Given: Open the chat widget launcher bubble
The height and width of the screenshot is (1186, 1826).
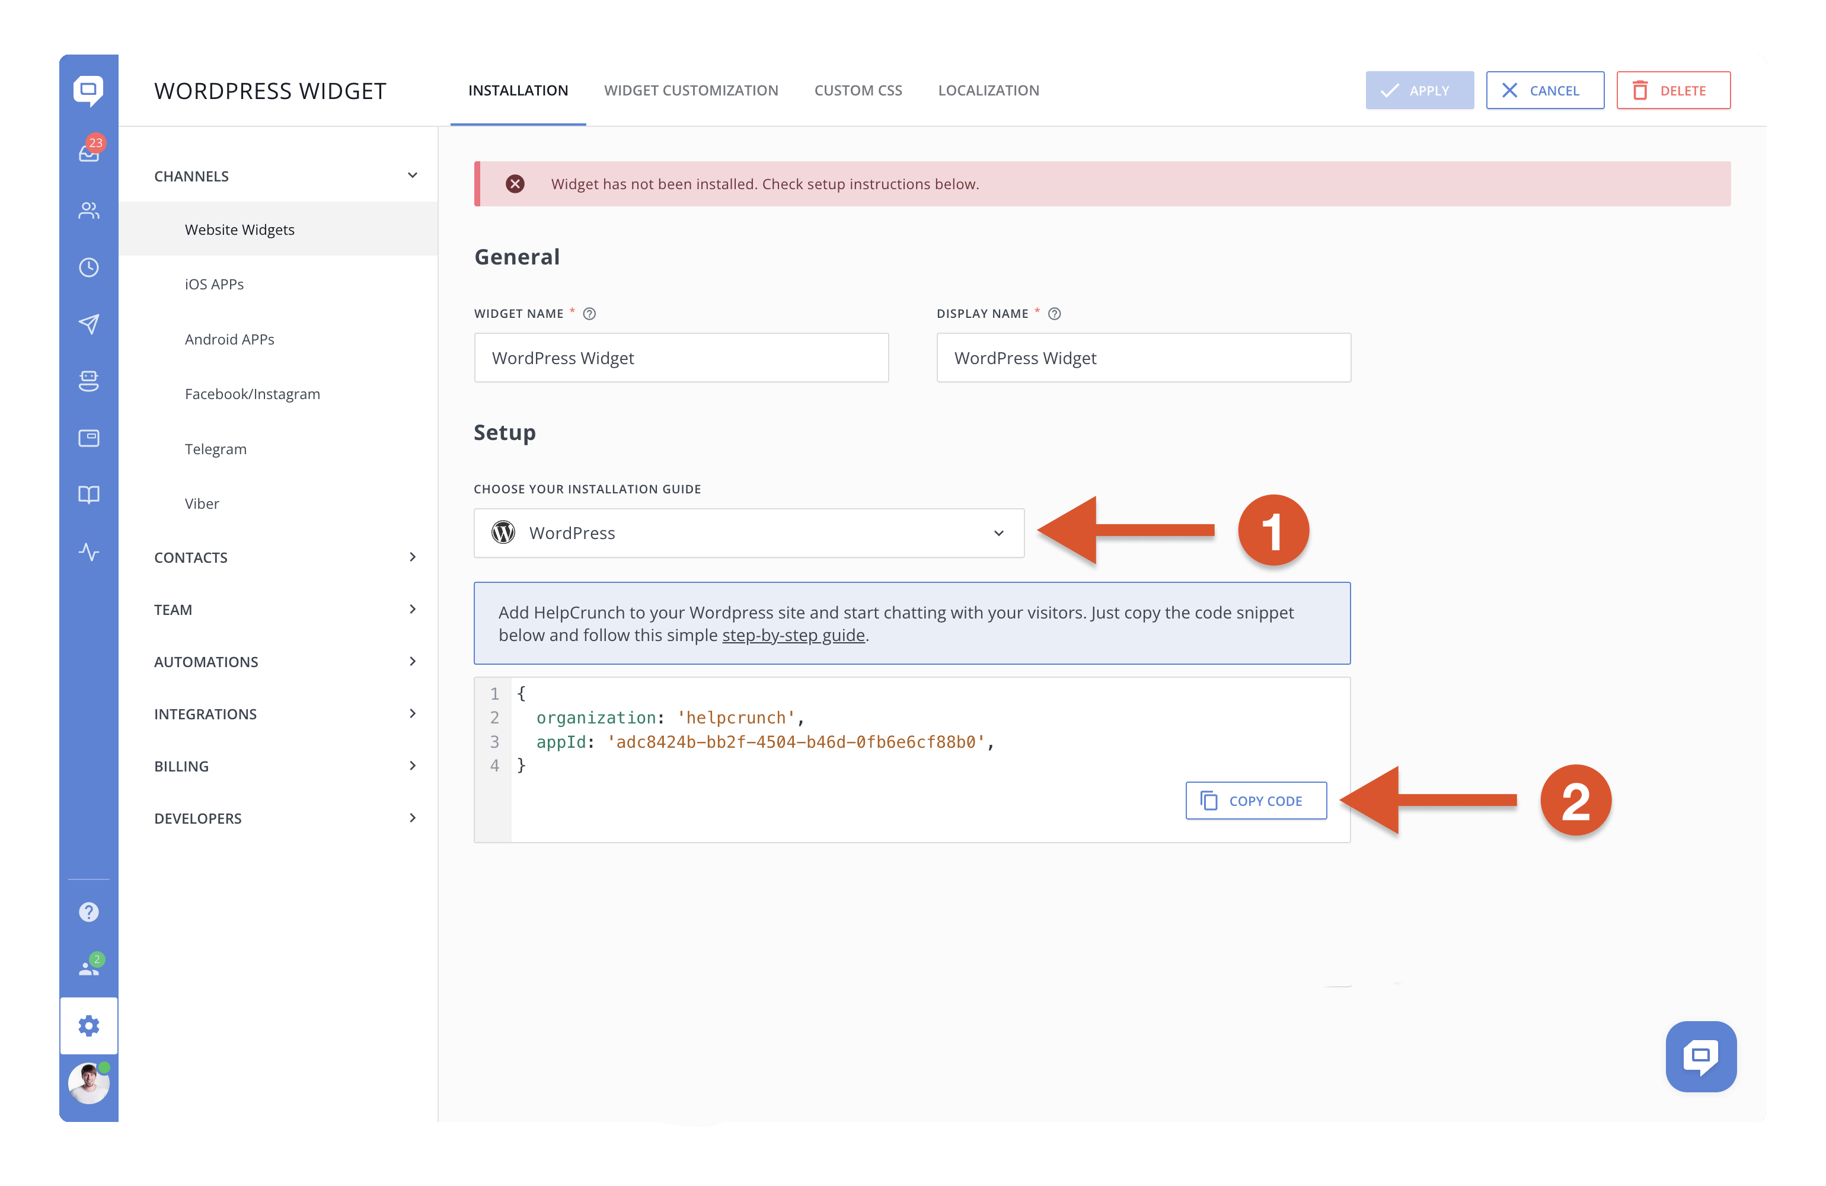Looking at the screenshot, I should [1701, 1056].
